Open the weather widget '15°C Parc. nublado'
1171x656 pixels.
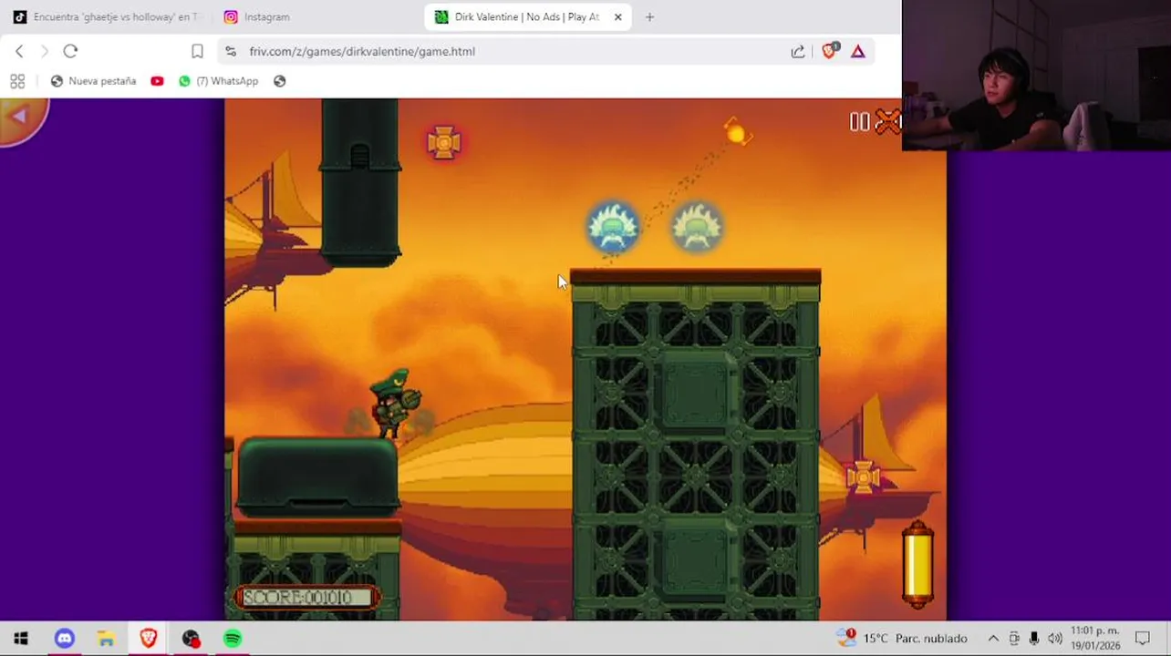click(x=901, y=638)
